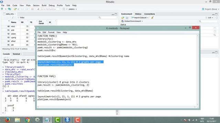Open RStudio's Session menu

(36, 5)
